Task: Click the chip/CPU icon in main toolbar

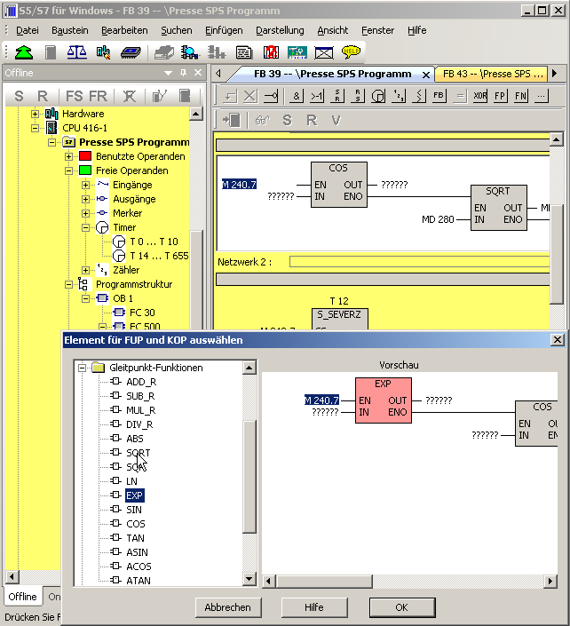Action: (131, 52)
